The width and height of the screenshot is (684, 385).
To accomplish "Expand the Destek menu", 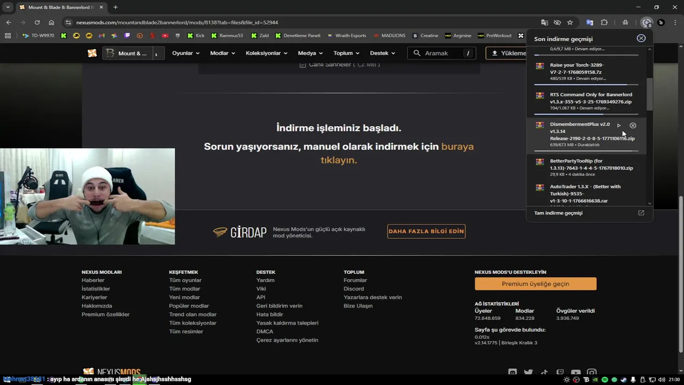I will tap(382, 53).
